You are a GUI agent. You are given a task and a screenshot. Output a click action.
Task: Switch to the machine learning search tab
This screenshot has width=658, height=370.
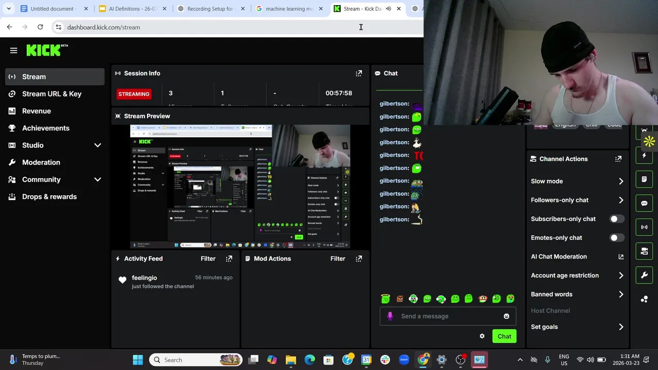click(288, 9)
